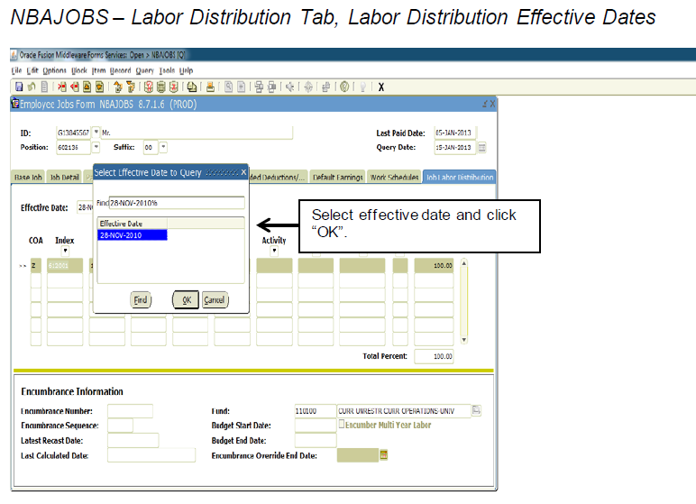Close the Select Effective Date dialog

click(243, 172)
